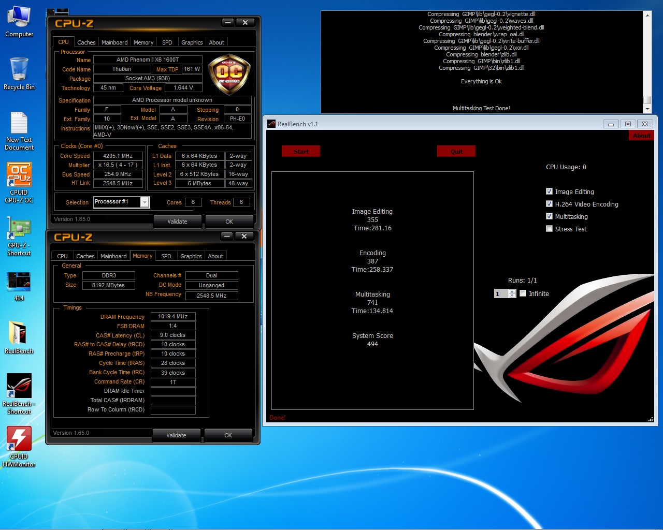Click the Multitasking Test Done! console line

(x=481, y=108)
